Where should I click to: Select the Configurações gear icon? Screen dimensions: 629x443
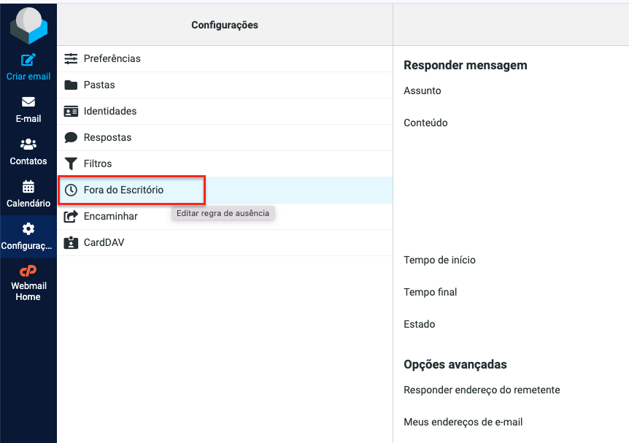tap(28, 229)
